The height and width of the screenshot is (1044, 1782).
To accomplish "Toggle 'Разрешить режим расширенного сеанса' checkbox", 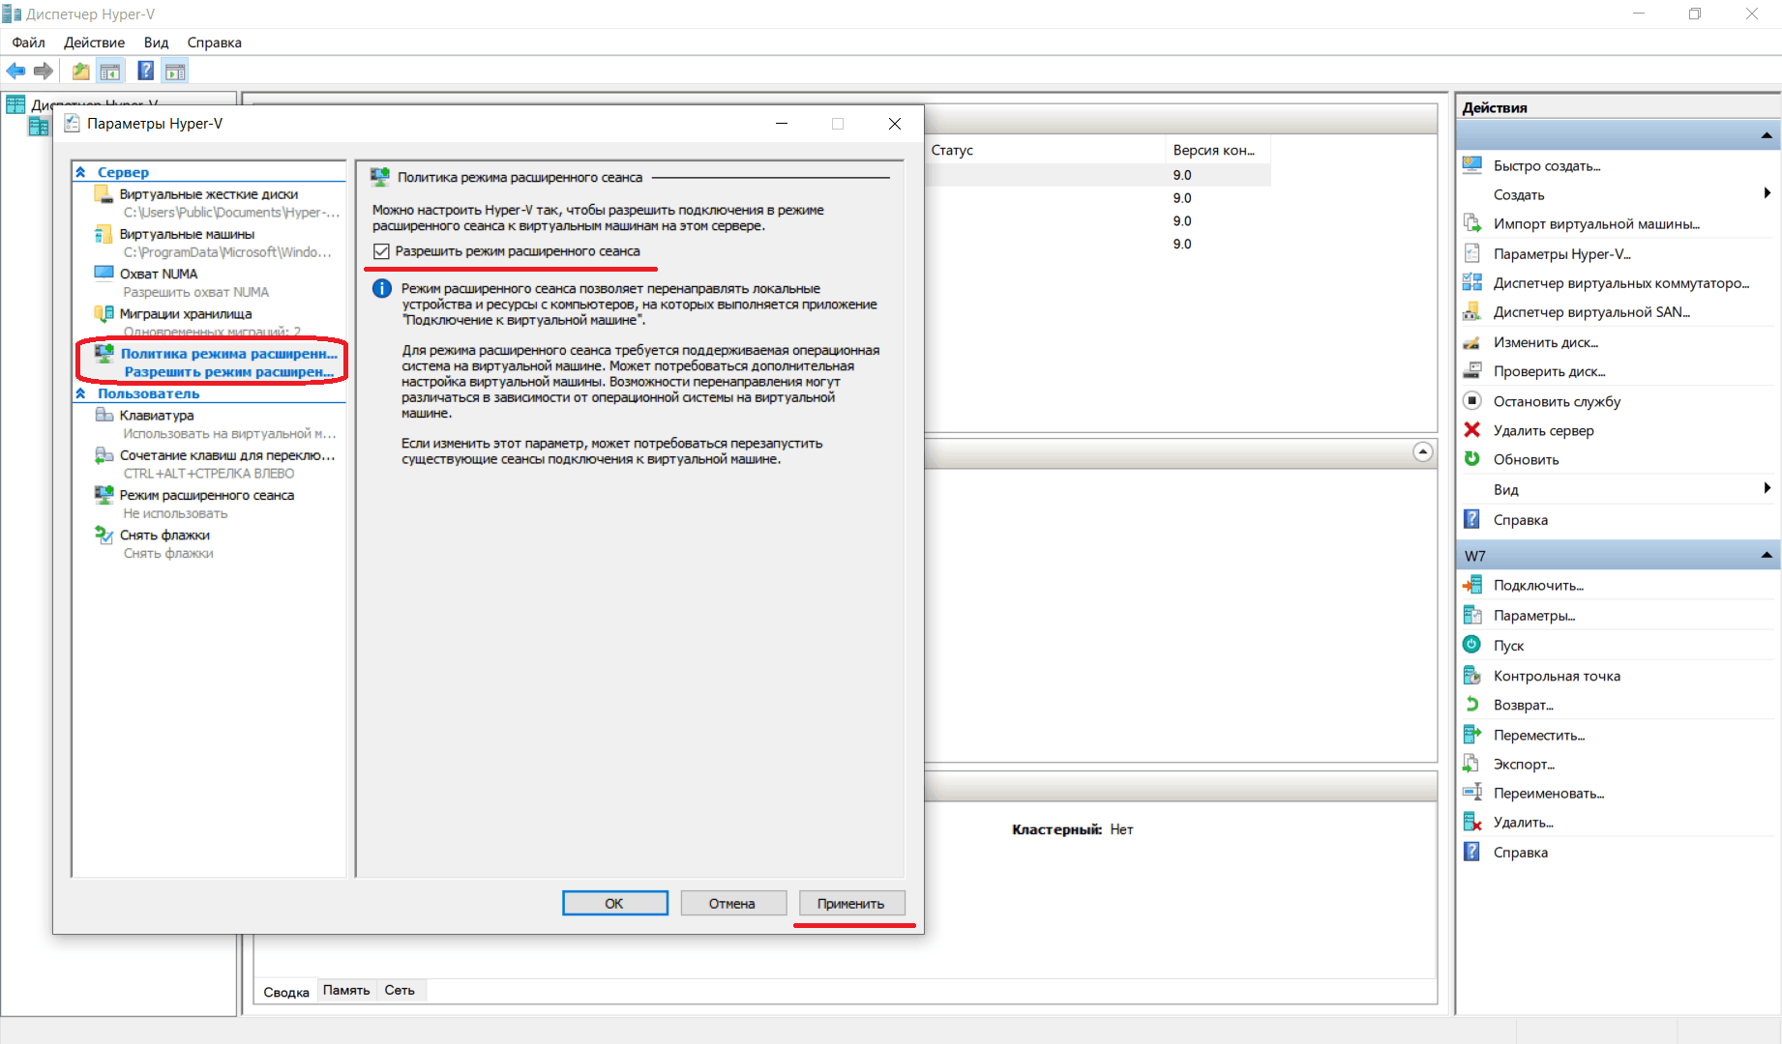I will (x=381, y=251).
